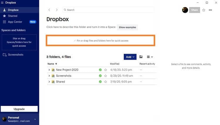Click the 3 folders, 4 files summary

pyautogui.click(x=59, y=57)
